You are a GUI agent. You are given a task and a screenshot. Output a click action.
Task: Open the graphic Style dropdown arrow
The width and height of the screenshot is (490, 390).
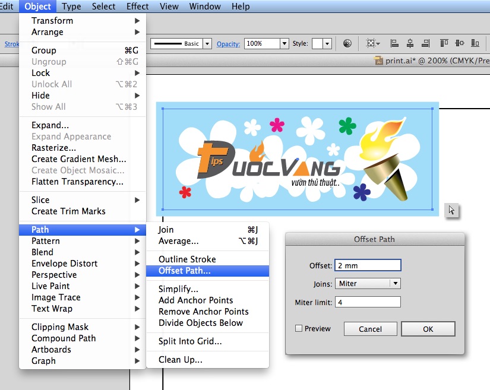pos(327,44)
